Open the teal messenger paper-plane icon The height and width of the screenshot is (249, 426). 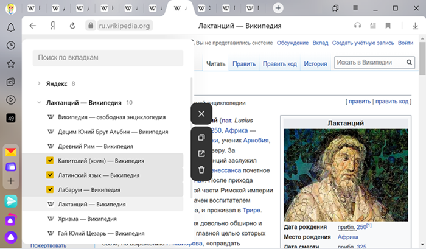point(11,201)
